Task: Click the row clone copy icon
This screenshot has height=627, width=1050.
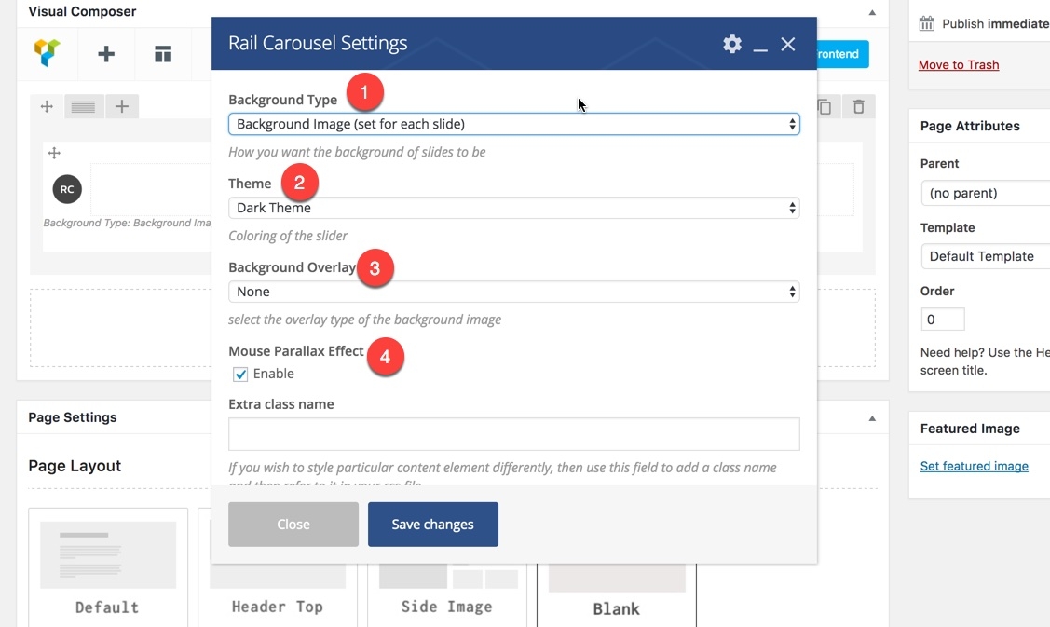Action: click(825, 107)
